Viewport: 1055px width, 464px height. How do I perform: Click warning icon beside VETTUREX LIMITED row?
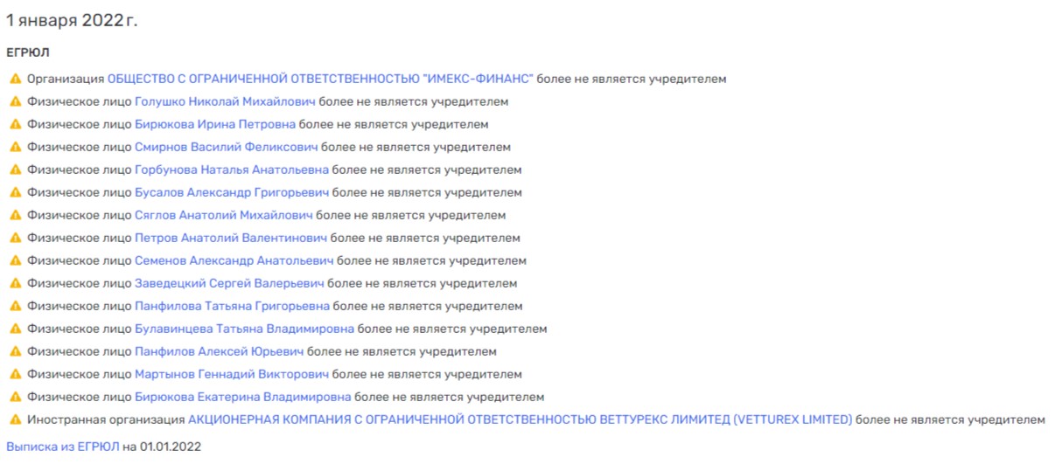tap(15, 419)
